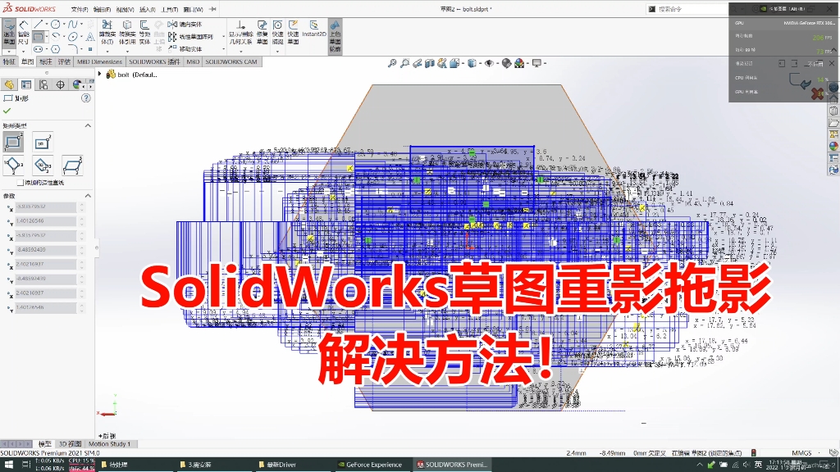Click the Convert Entities (转换实体引用) tool
The width and height of the screenshot is (840, 472).
pos(127,32)
